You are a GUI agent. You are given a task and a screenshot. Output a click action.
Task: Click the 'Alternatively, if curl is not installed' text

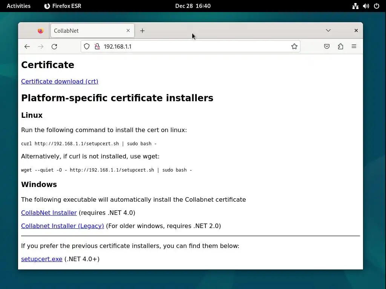click(90, 156)
